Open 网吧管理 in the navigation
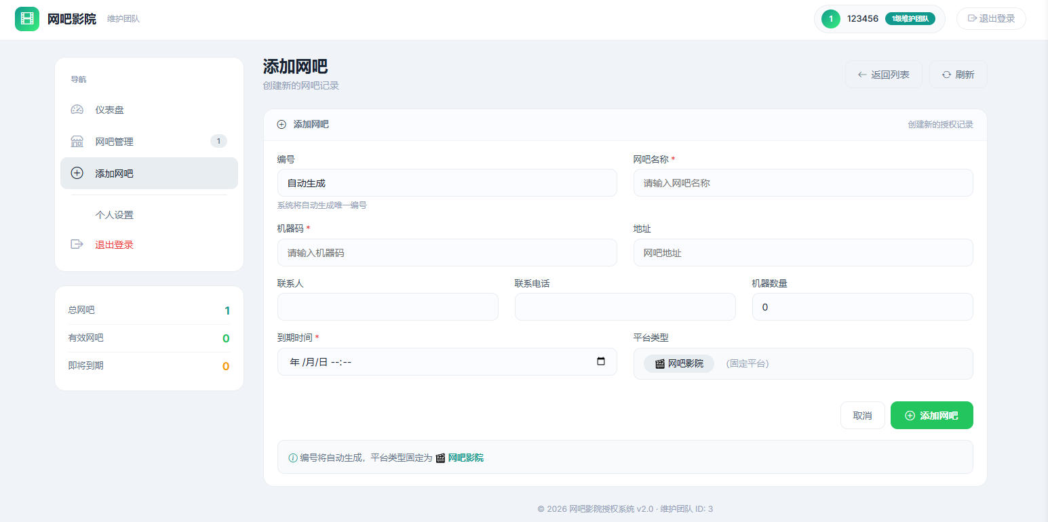 pos(149,142)
